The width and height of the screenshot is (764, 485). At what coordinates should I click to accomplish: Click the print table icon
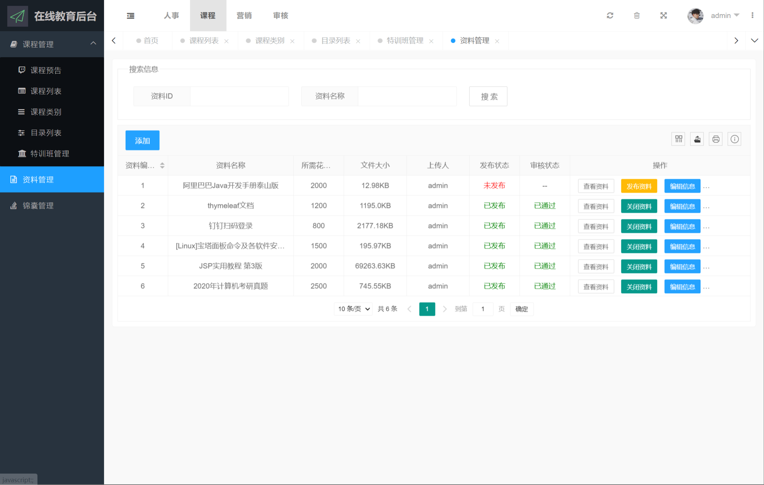716,139
